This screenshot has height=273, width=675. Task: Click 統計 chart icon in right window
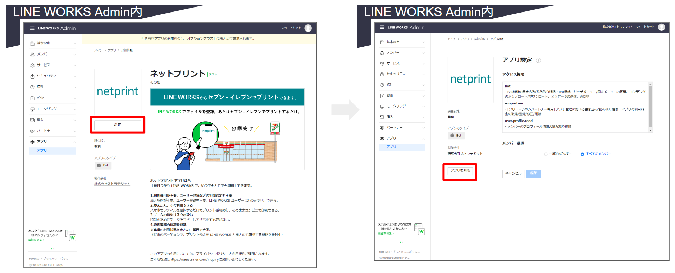pos(382,85)
